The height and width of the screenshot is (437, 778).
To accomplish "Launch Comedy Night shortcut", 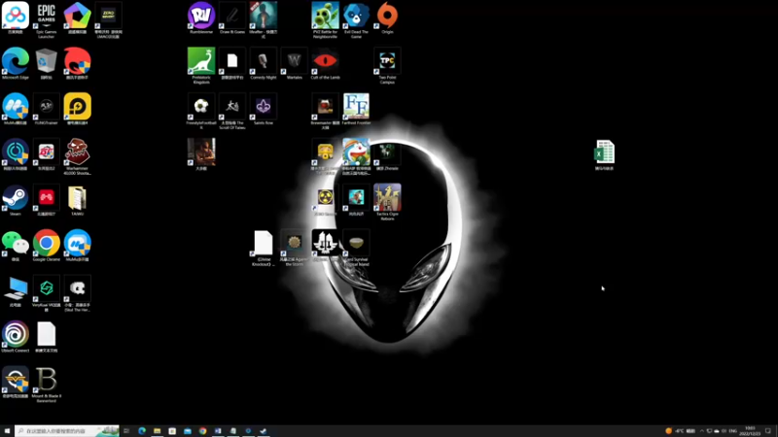I will tap(263, 63).
